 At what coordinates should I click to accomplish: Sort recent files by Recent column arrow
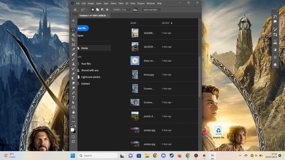click(171, 23)
